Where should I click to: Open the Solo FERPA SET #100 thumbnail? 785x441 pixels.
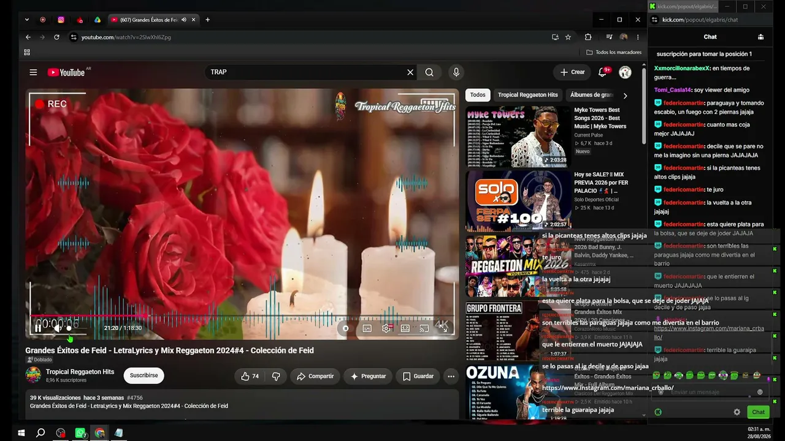(x=518, y=200)
